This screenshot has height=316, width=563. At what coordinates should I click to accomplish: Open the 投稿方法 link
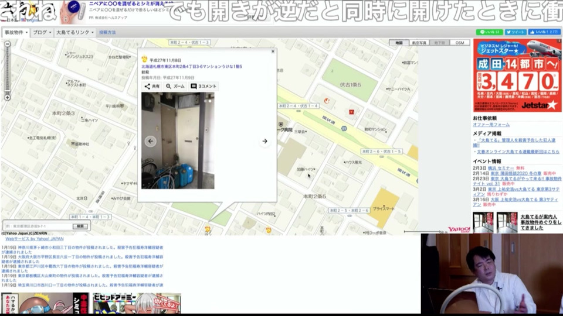tap(107, 32)
